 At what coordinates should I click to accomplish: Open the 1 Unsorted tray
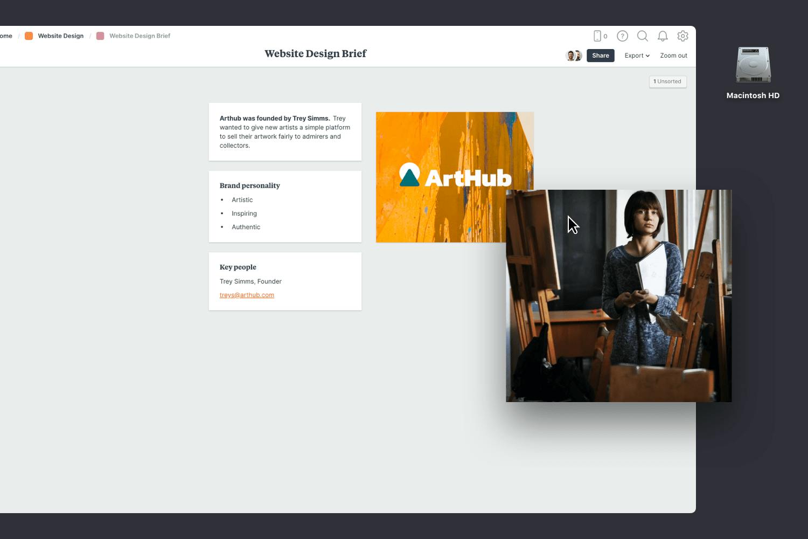pyautogui.click(x=667, y=81)
